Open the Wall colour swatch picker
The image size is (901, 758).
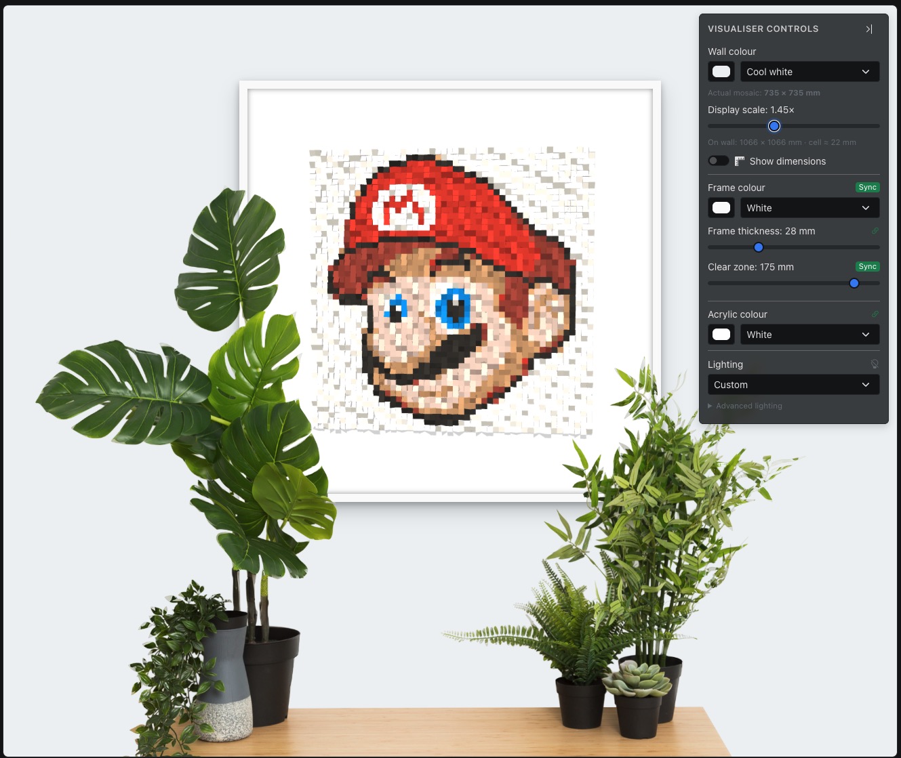tap(721, 72)
